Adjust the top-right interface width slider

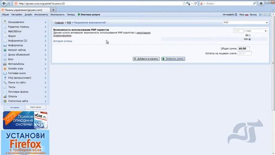[265, 15]
